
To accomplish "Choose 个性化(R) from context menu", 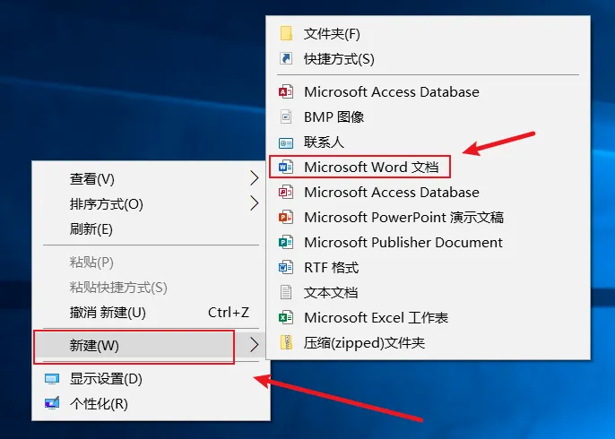I will 151,404.
